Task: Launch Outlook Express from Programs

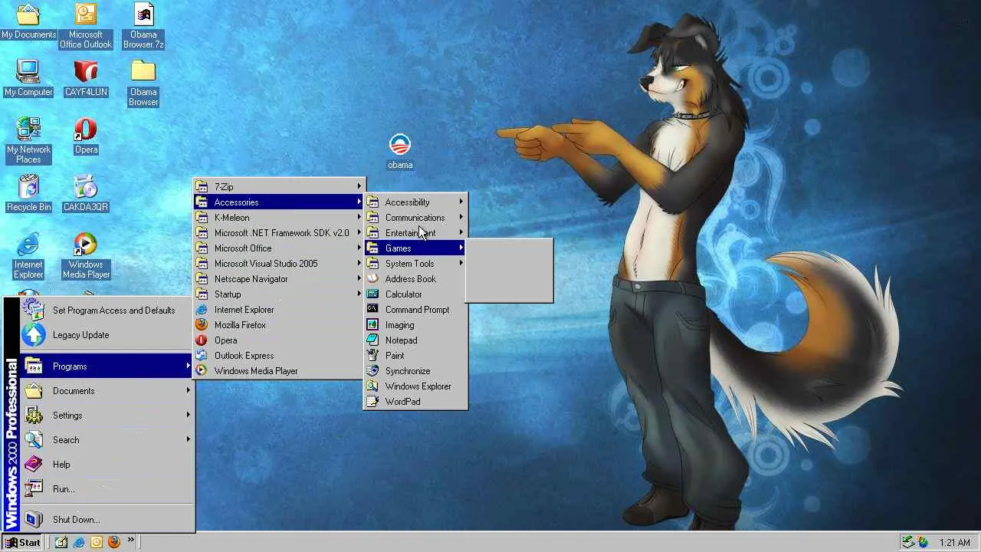Action: (x=279, y=356)
